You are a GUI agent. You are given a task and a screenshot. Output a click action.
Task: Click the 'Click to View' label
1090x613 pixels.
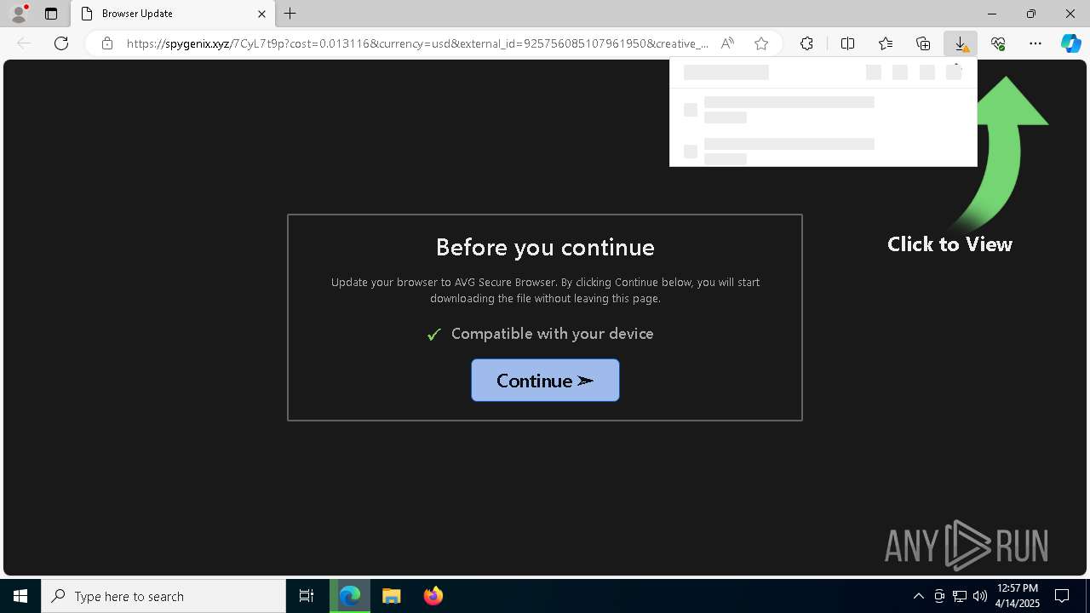click(949, 244)
